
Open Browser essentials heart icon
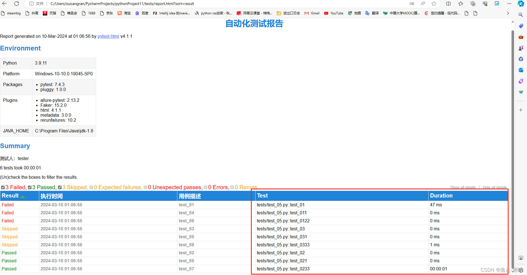click(485, 4)
